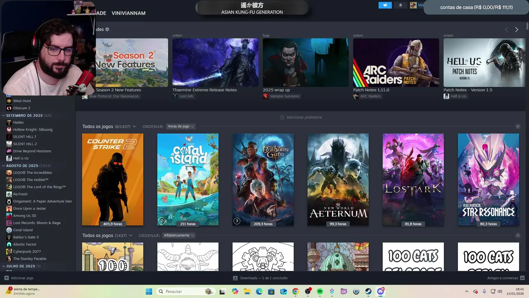This screenshot has width=529, height=298.
Task: Select LEGO The Incredibles in sidebar
Action: point(29,173)
